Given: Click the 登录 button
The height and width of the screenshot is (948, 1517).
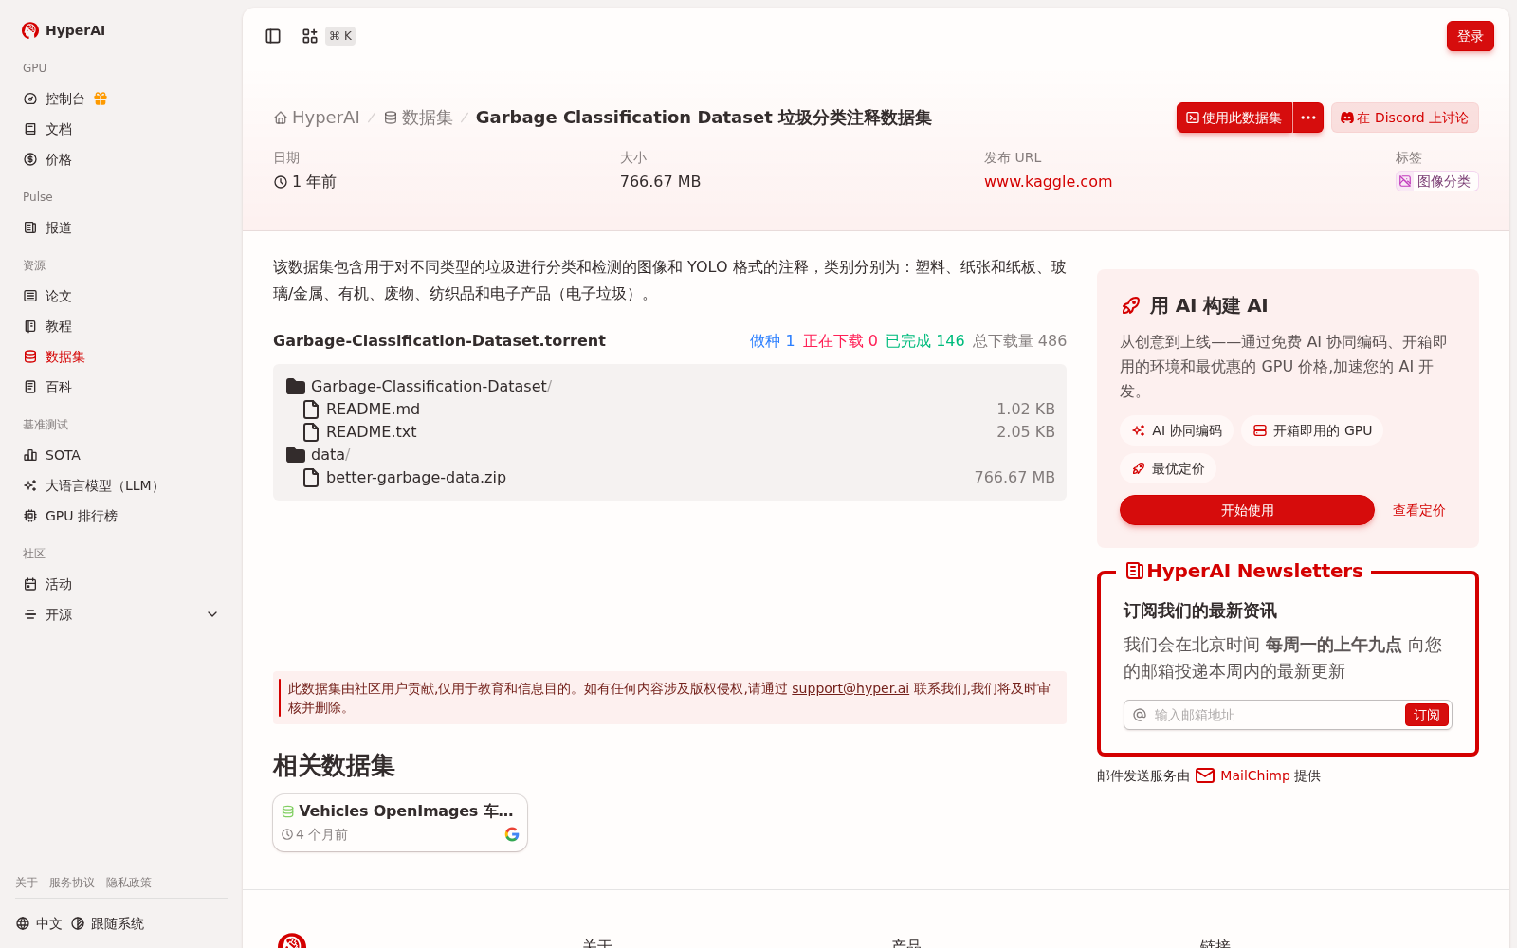Looking at the screenshot, I should pyautogui.click(x=1470, y=36).
